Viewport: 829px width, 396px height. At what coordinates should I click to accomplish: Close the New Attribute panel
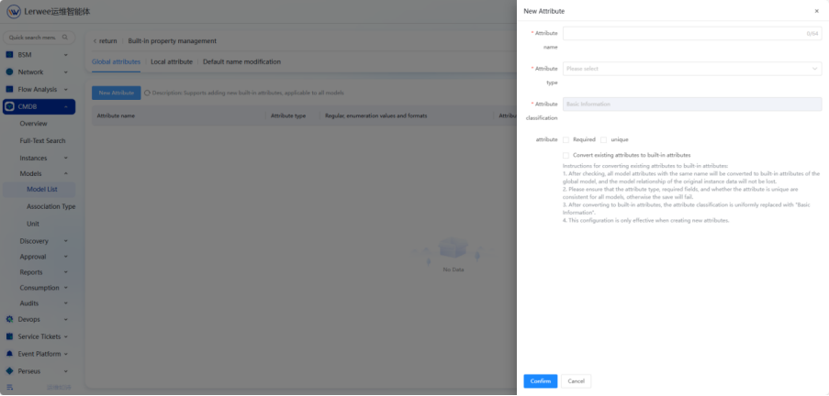(x=816, y=11)
